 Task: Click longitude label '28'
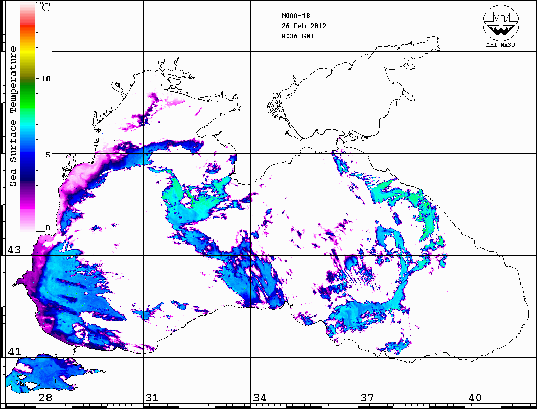(45, 398)
